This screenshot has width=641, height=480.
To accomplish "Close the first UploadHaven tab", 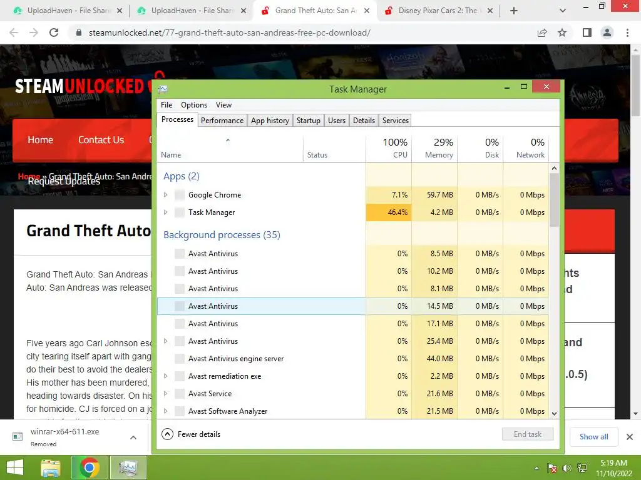I will click(x=120, y=11).
